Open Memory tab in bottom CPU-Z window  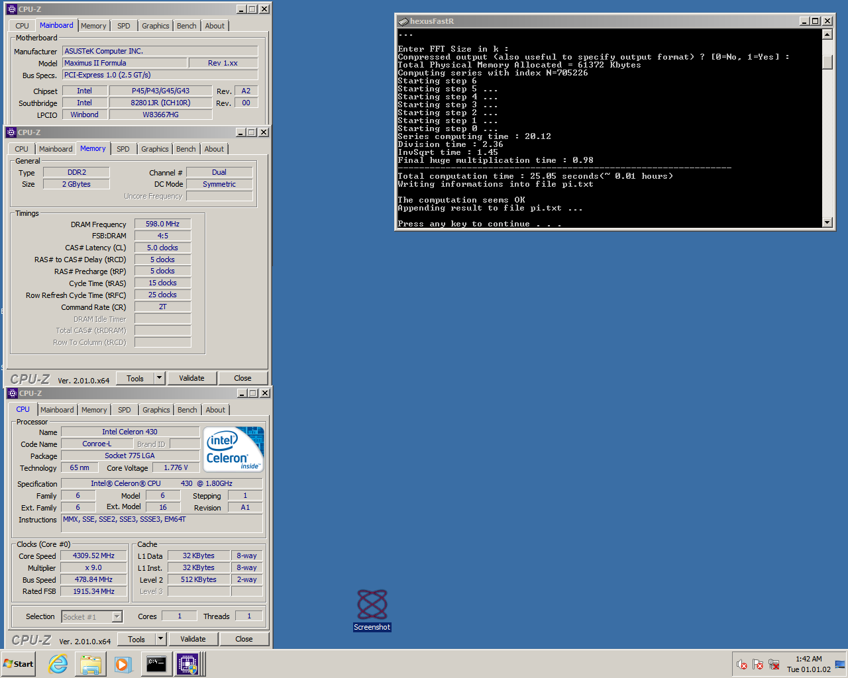coord(94,410)
